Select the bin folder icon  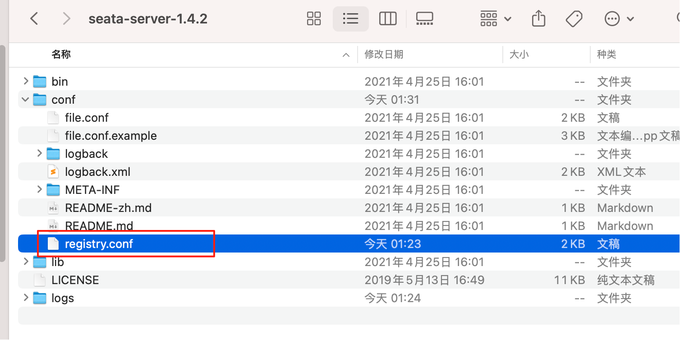click(40, 82)
